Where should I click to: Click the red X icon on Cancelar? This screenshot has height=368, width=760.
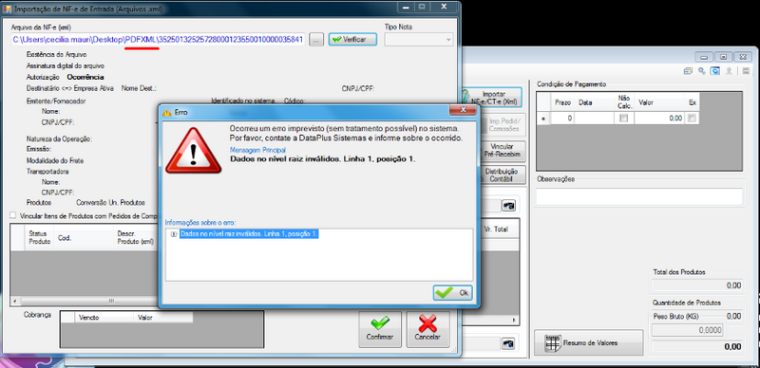click(x=427, y=323)
